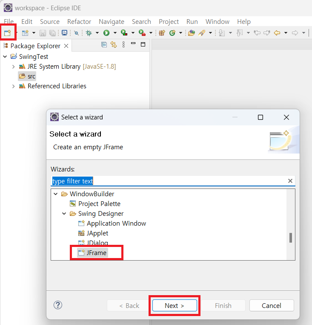This screenshot has width=312, height=325.
Task: Click the help question mark icon
Action: point(58,305)
